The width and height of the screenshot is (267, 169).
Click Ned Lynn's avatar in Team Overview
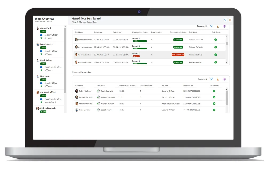(x=38, y=76)
